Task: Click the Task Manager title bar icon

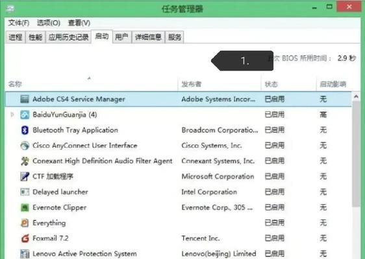Action: click(x=10, y=9)
